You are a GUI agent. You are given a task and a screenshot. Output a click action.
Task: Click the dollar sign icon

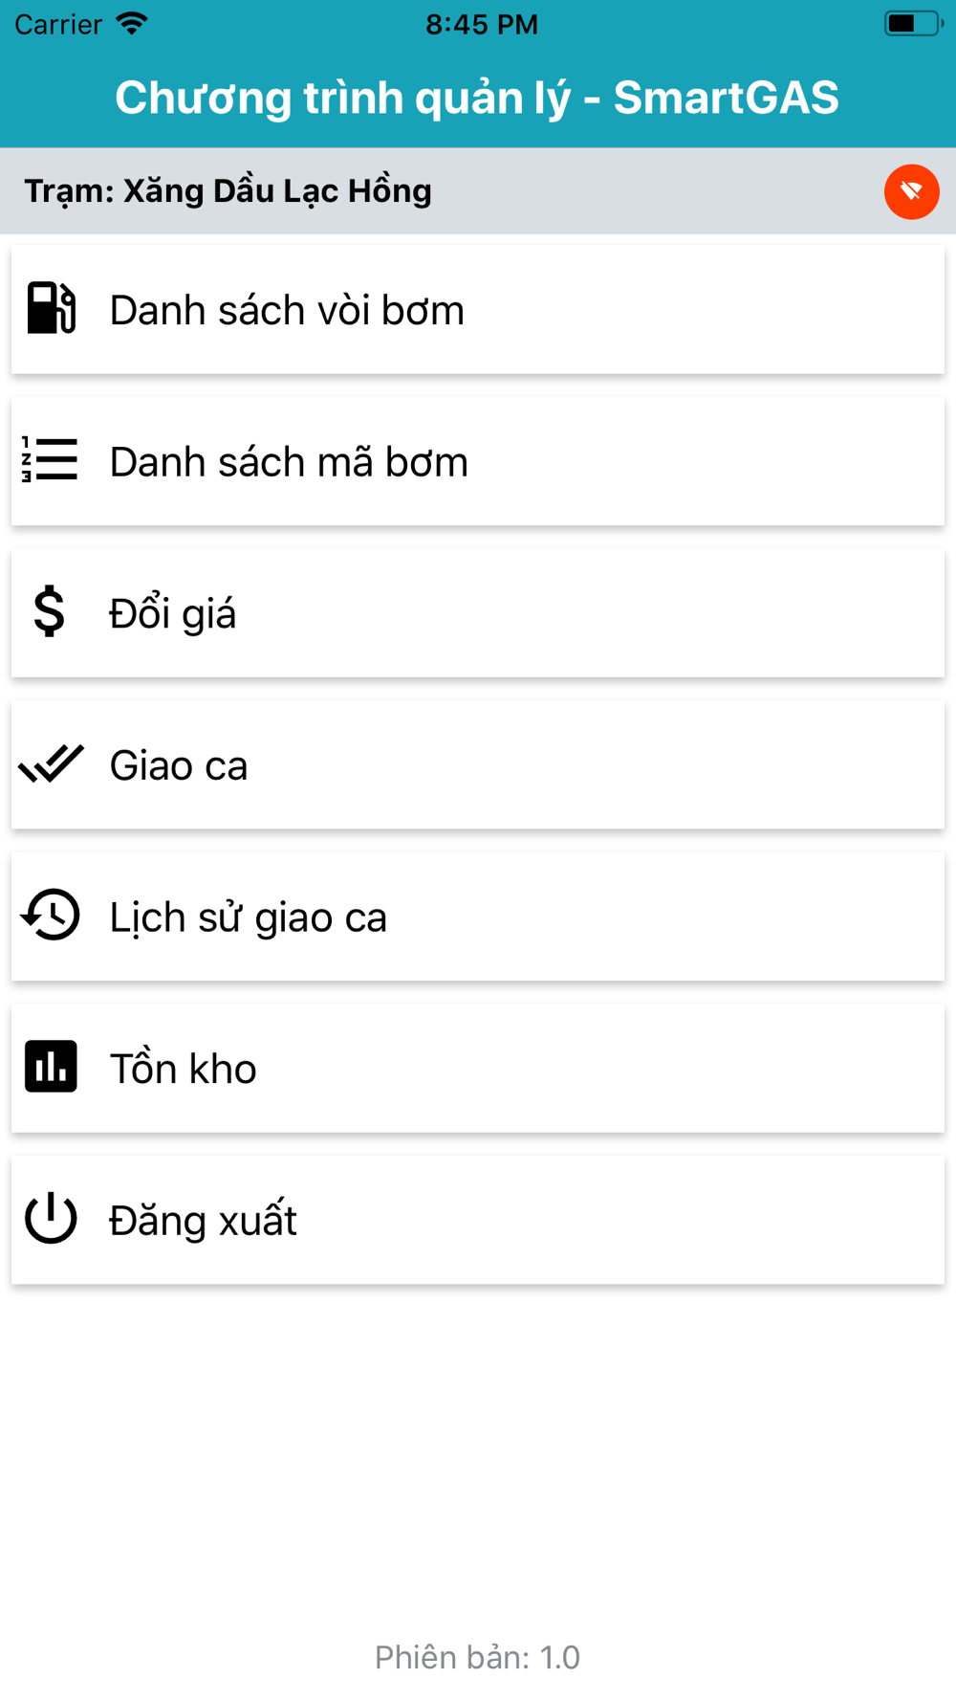click(50, 612)
